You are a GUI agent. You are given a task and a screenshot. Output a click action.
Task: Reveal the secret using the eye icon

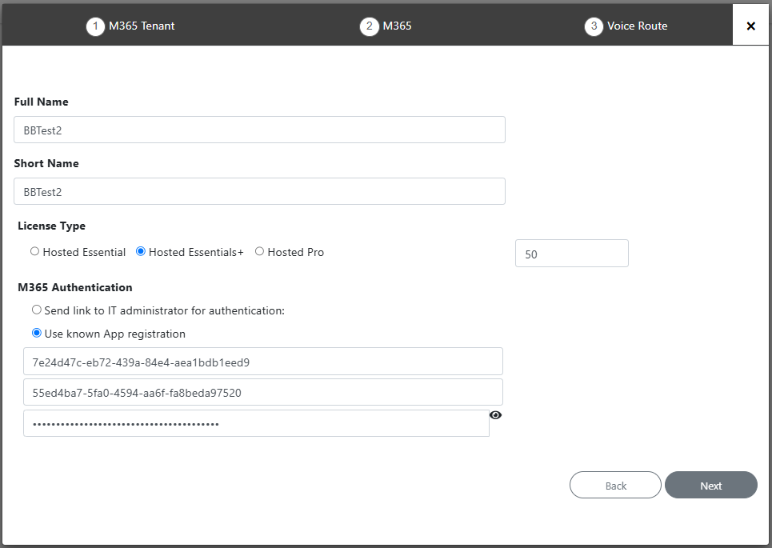(x=495, y=415)
